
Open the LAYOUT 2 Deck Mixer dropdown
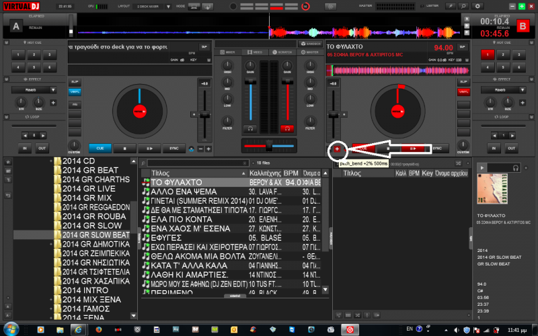tap(168, 7)
